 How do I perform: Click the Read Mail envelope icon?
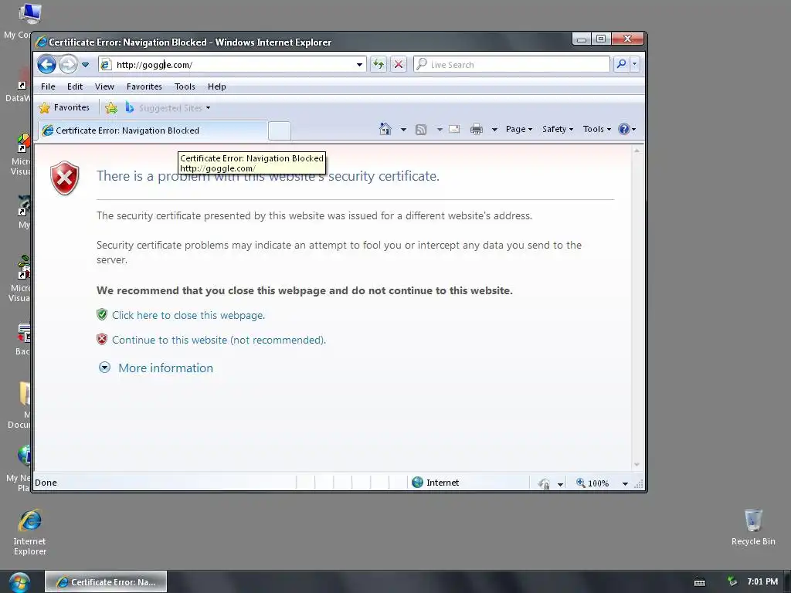(x=454, y=129)
